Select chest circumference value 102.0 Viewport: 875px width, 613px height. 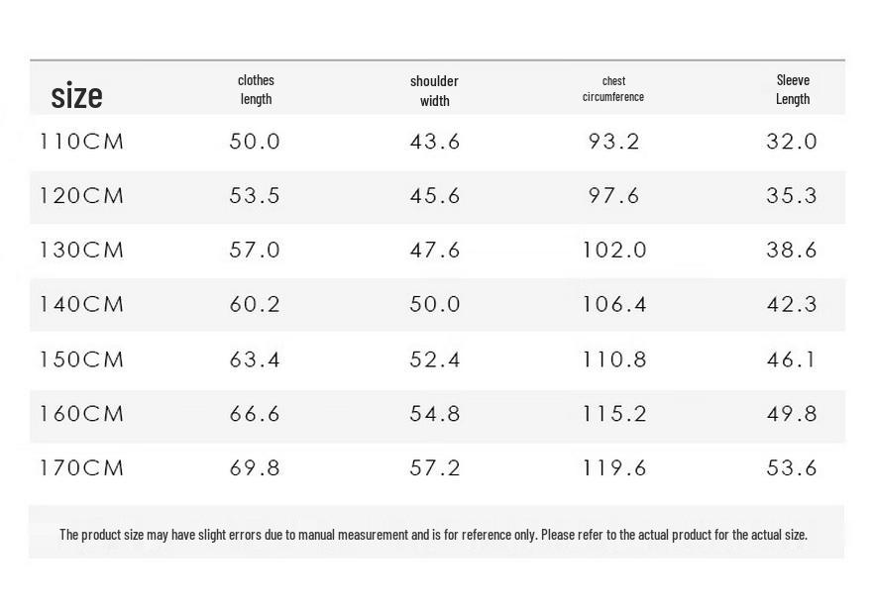[x=614, y=250]
